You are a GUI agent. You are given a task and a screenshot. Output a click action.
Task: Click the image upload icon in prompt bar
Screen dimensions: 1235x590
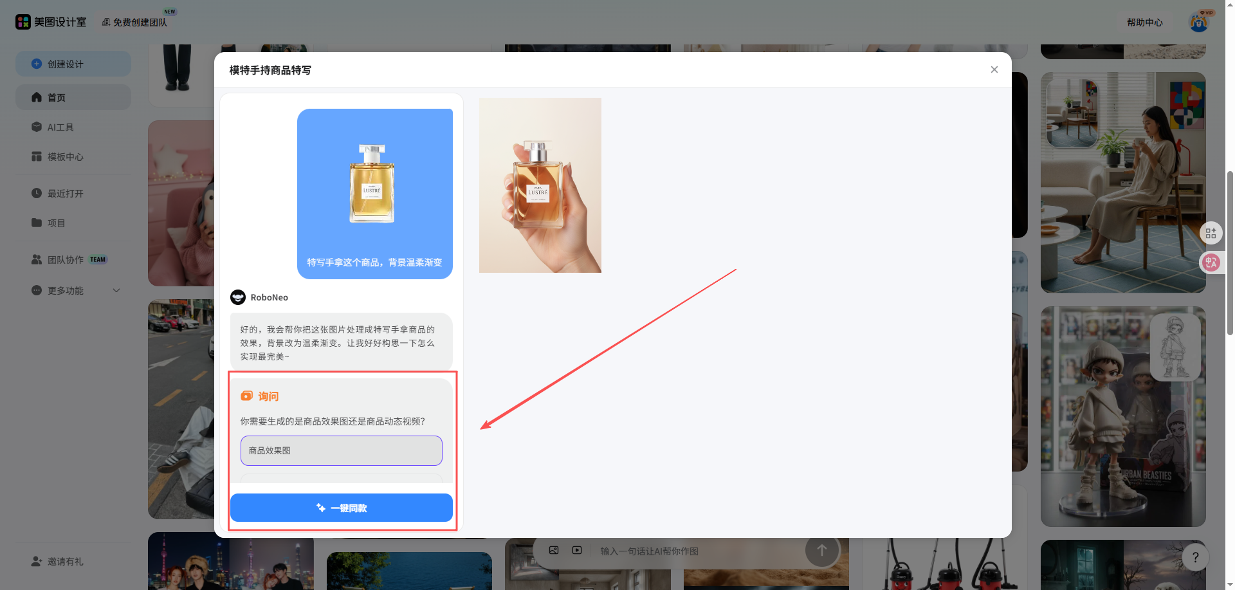pos(554,551)
